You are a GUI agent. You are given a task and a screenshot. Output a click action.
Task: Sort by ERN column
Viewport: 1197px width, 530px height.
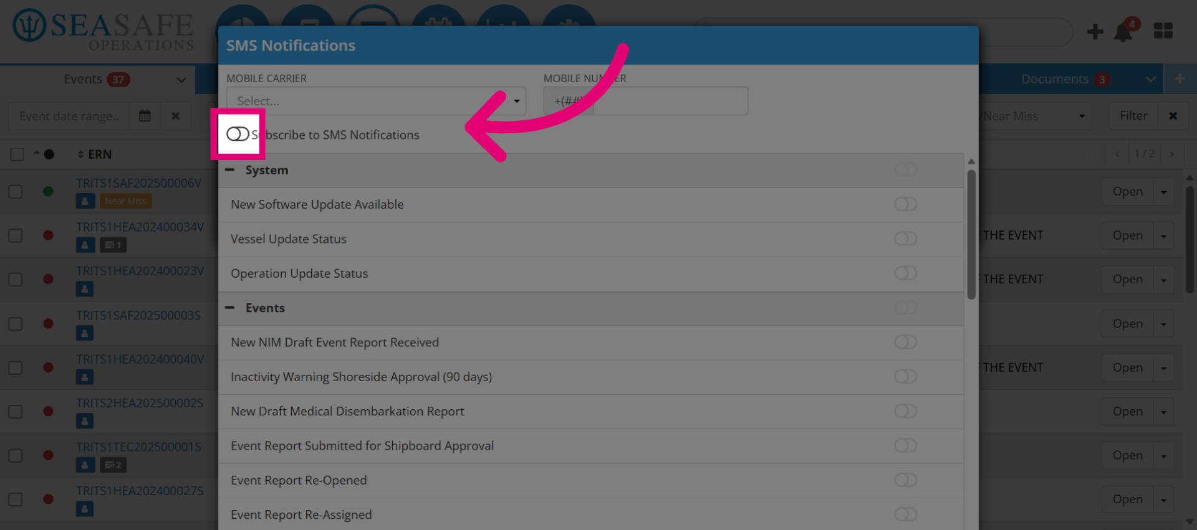point(95,154)
